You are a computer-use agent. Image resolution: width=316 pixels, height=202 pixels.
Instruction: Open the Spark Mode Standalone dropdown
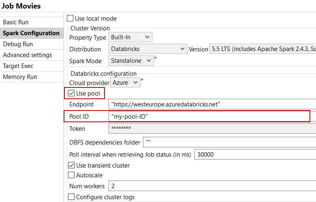[131, 60]
